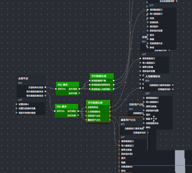Click 重度用户占比 row in 并行数据处理 node
192x173 pixels.
pyautogui.click(x=98, y=120)
